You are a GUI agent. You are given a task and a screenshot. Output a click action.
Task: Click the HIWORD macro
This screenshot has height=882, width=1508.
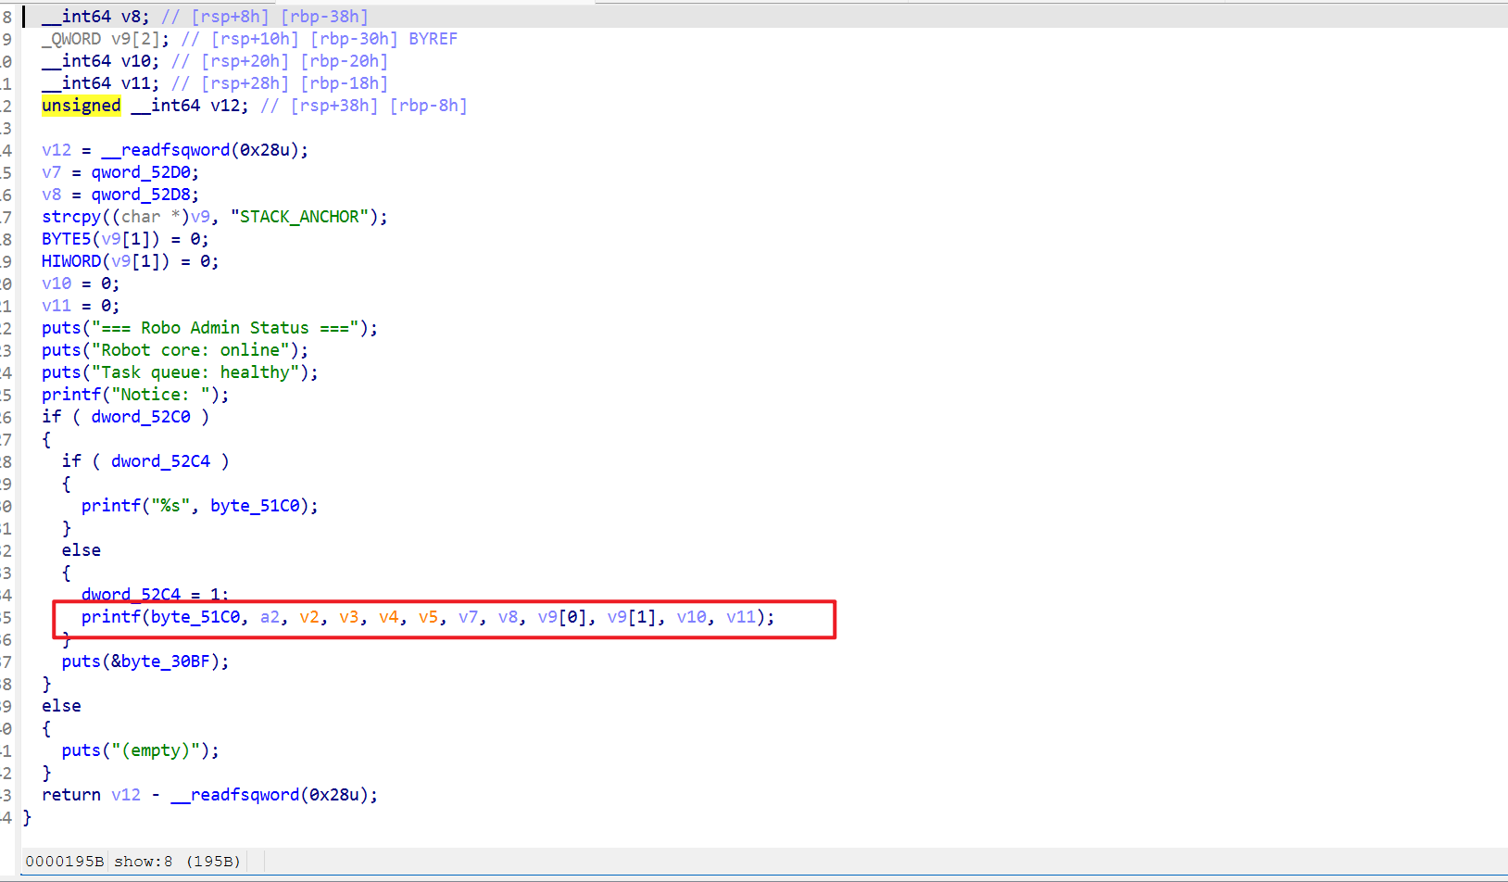click(71, 261)
